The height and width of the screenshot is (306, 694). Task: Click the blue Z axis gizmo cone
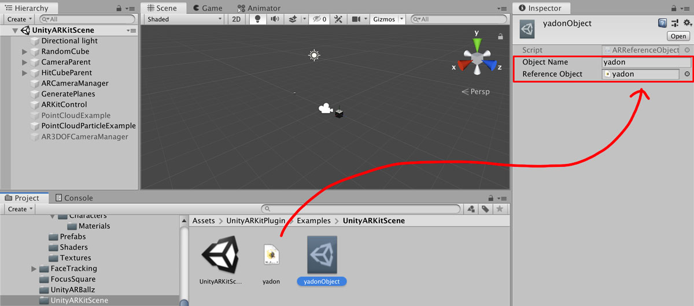pos(490,65)
